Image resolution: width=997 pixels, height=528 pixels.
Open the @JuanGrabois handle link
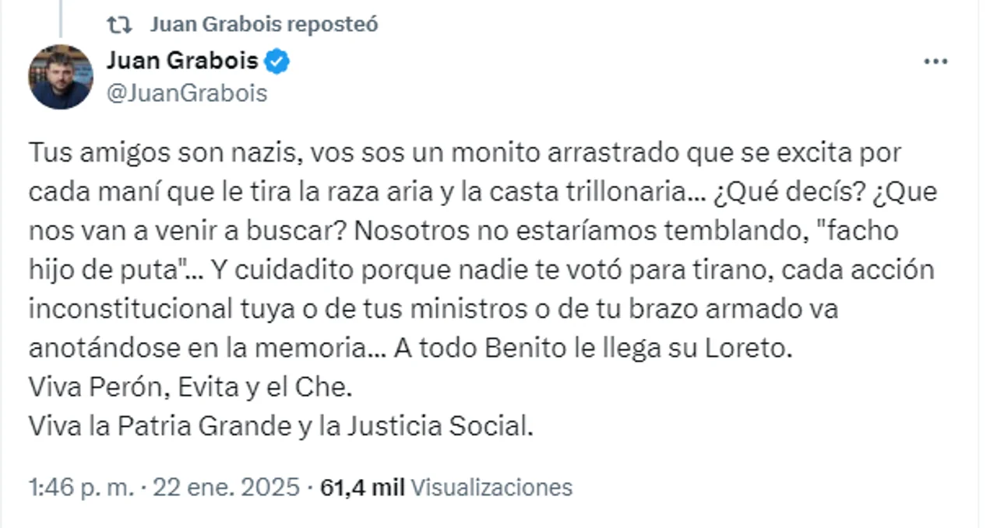pos(186,93)
